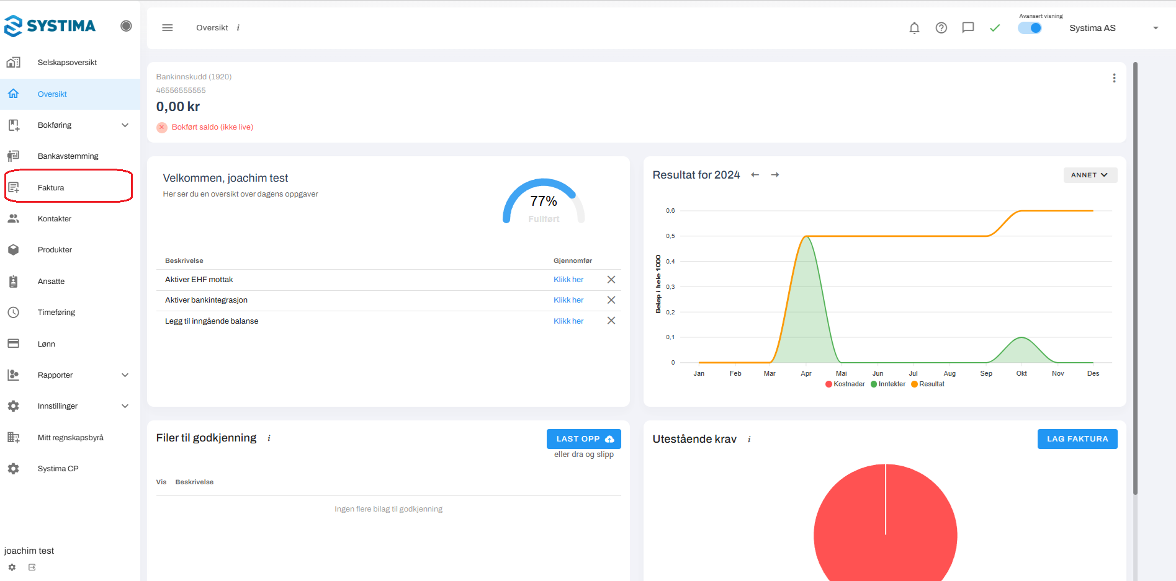Open user settings gear under joachim test
The height and width of the screenshot is (581, 1176).
(x=12, y=567)
